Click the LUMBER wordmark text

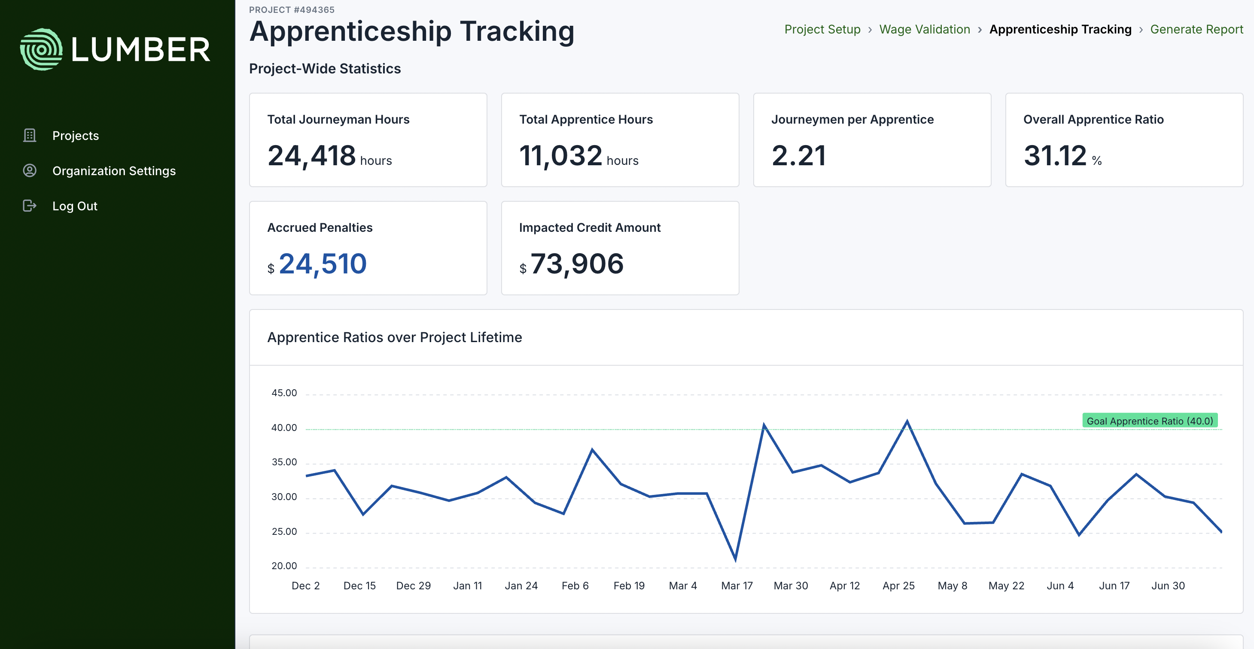(141, 50)
